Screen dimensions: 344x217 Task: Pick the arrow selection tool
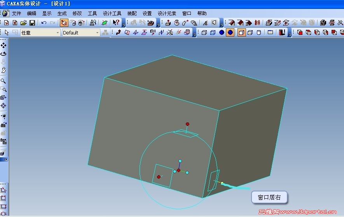7,33
